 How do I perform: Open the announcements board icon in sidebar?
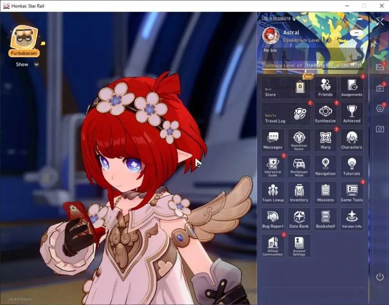point(380,88)
